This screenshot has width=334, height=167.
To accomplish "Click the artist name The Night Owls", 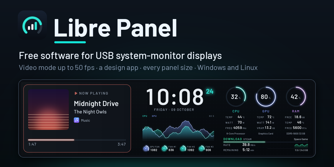I will pos(90,112).
